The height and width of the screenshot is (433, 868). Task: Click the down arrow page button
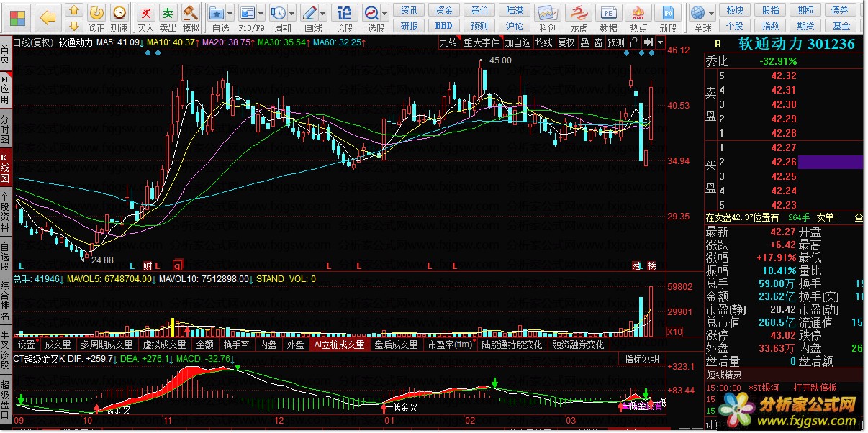73,27
